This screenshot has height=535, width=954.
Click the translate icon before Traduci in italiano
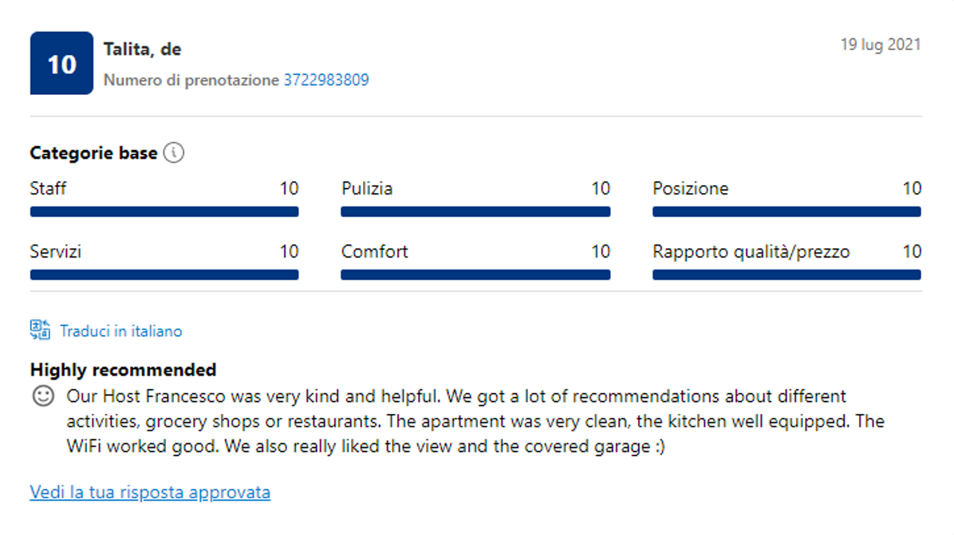point(40,330)
